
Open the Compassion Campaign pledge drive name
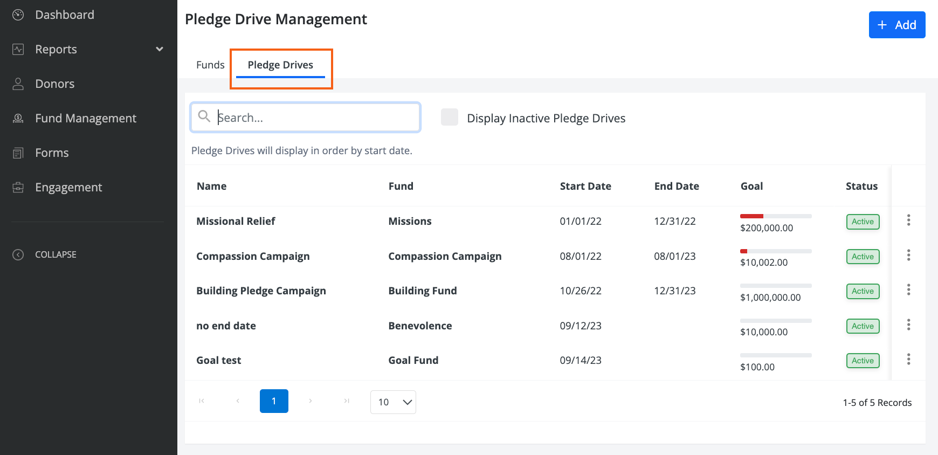[253, 256]
